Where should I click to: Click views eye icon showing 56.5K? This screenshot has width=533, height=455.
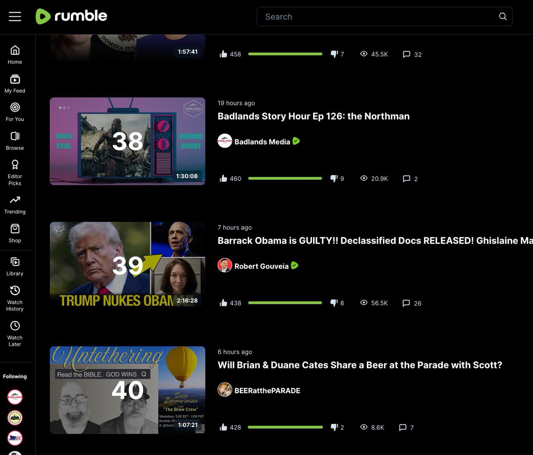(364, 303)
